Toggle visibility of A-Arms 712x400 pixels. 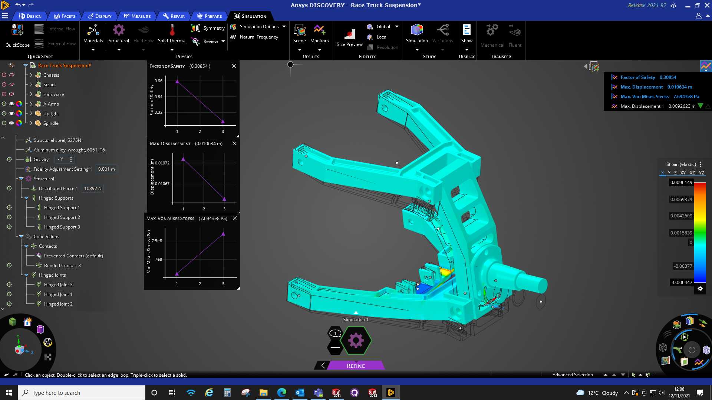click(11, 104)
